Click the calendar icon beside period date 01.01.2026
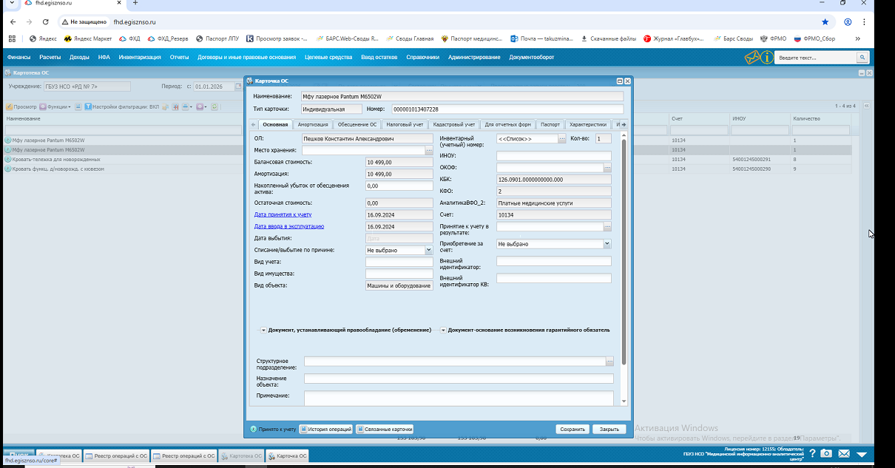The width and height of the screenshot is (895, 468). coord(238,87)
